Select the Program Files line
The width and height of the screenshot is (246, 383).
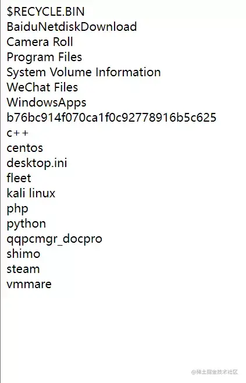coord(44,57)
